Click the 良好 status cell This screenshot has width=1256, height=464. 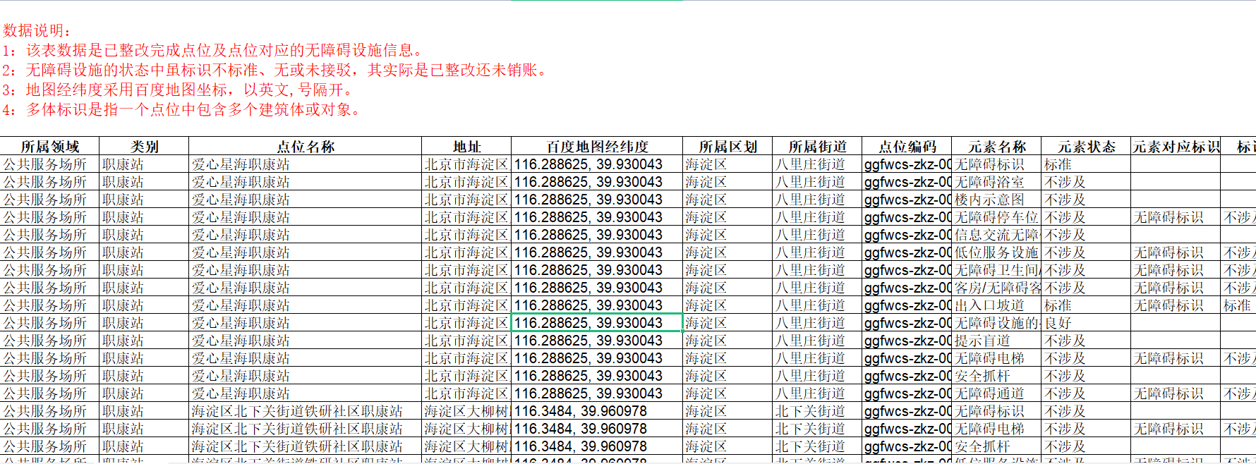click(x=1058, y=323)
